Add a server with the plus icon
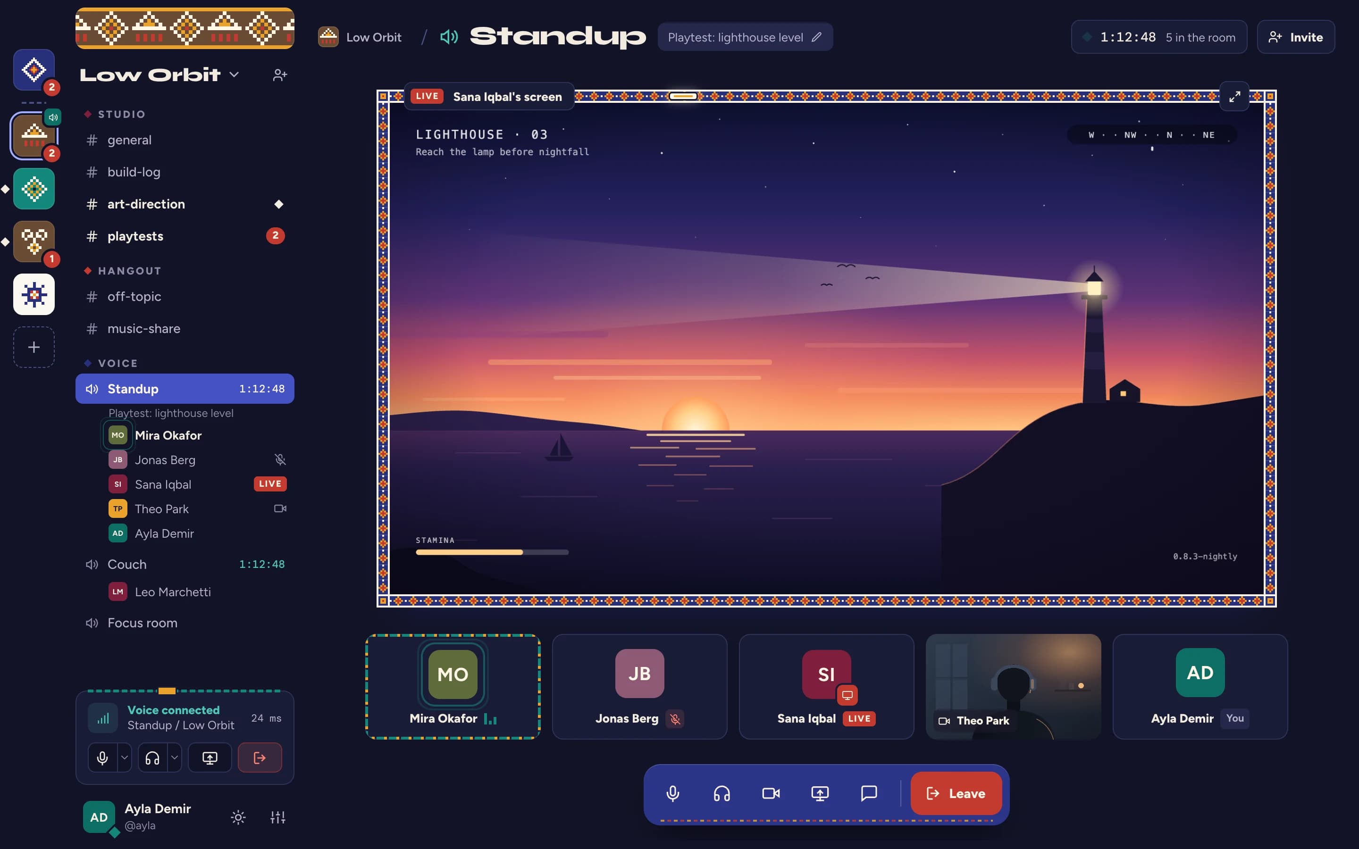This screenshot has width=1359, height=849. [x=34, y=347]
